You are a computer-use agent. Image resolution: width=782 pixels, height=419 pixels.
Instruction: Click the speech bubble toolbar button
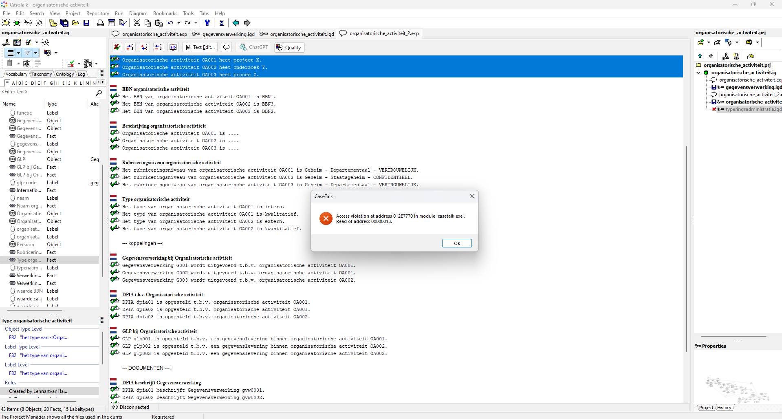(x=226, y=47)
